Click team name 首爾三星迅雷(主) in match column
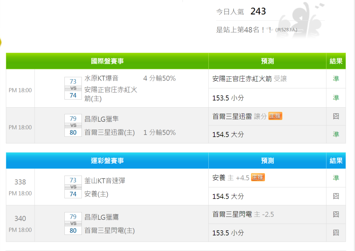 pos(109,133)
